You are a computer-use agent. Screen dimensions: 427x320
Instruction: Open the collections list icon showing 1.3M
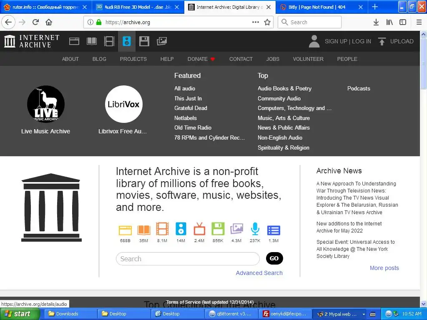(274, 230)
